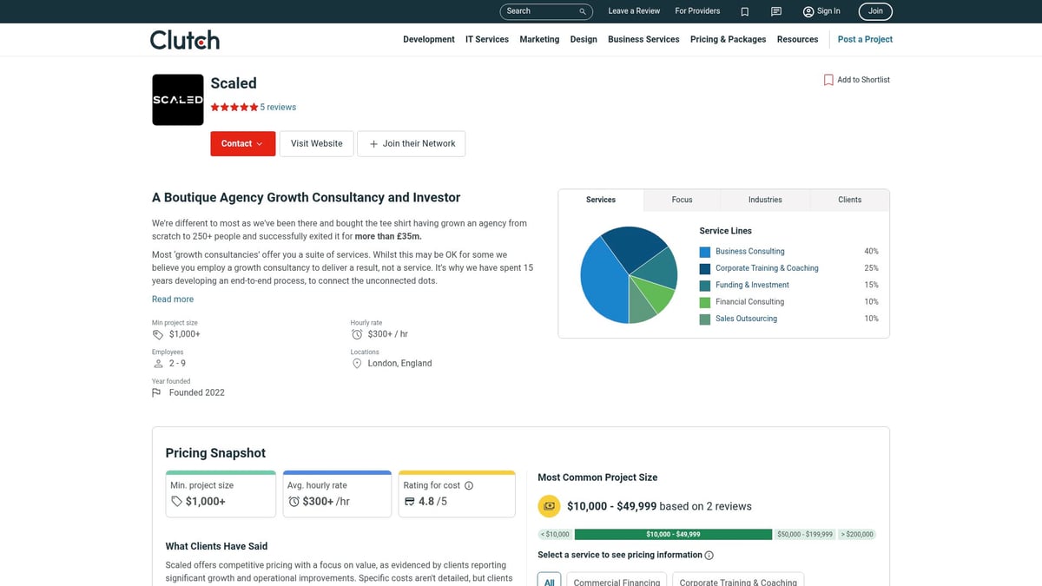
Task: Click the Add to Shortlist bookmark icon
Action: point(828,80)
